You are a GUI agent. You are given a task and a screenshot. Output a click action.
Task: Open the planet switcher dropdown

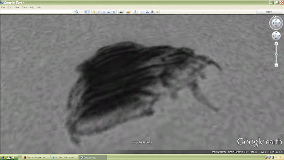[x=128, y=12]
